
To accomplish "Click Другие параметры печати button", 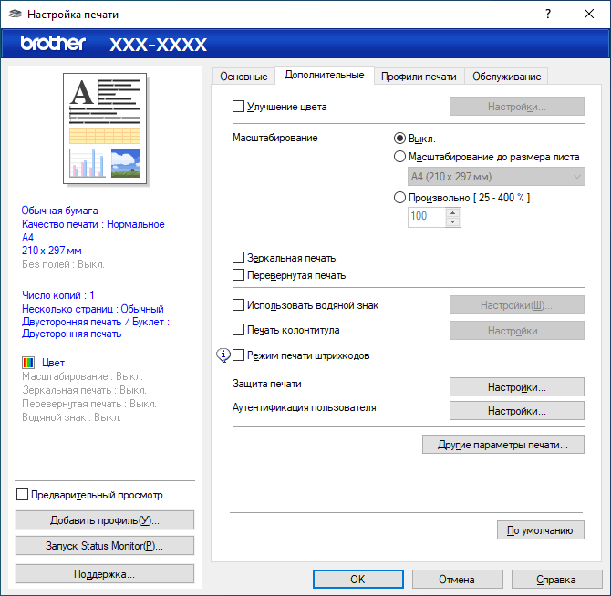I will tap(503, 444).
